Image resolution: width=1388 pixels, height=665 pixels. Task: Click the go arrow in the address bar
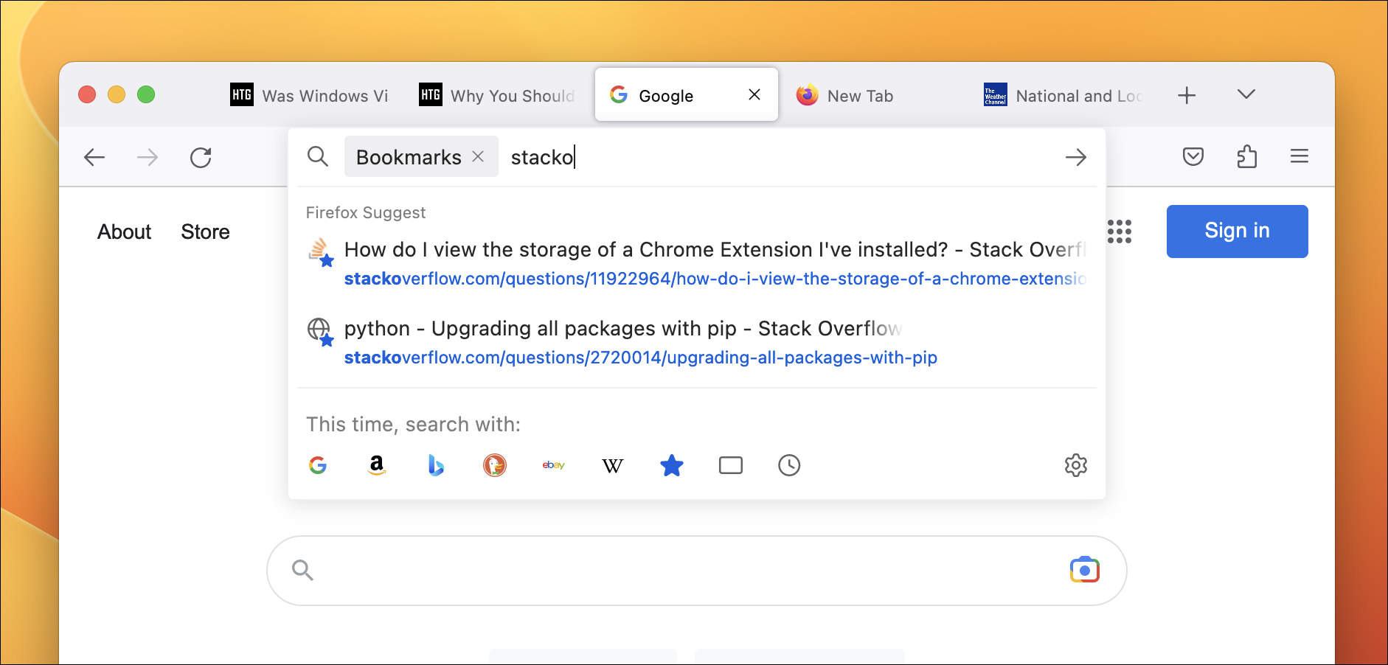click(1076, 157)
